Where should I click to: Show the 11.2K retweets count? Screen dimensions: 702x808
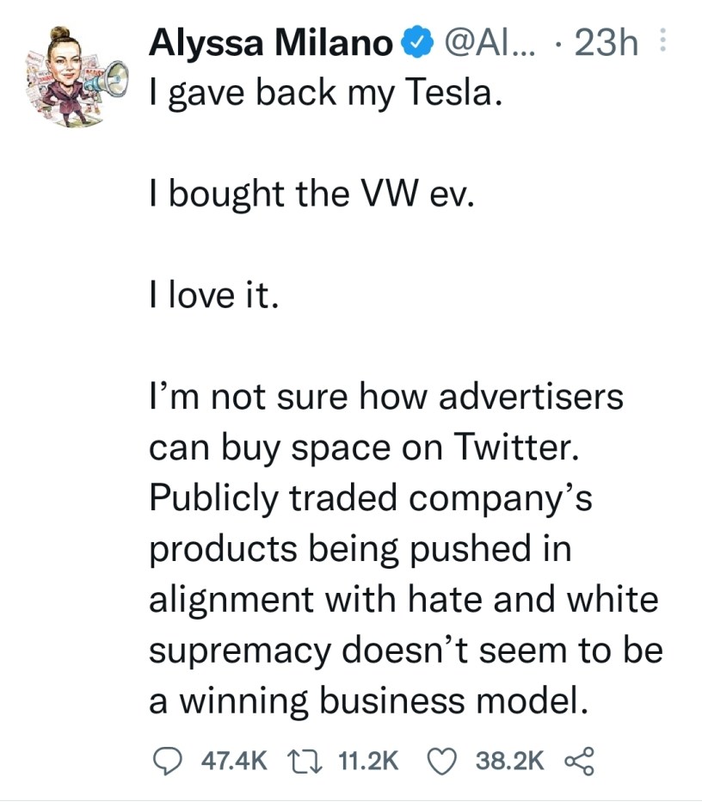[x=369, y=759]
